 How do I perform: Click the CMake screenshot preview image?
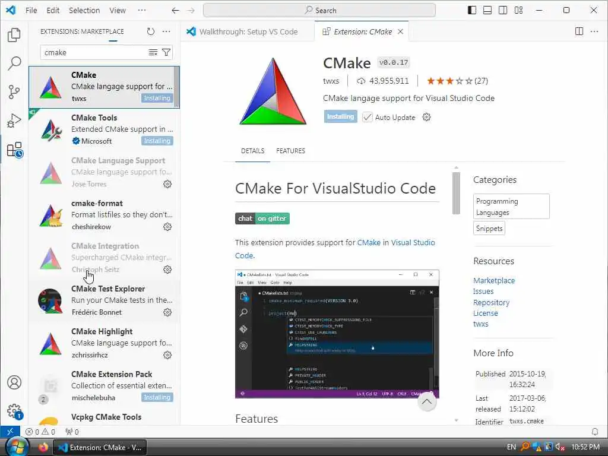point(337,334)
